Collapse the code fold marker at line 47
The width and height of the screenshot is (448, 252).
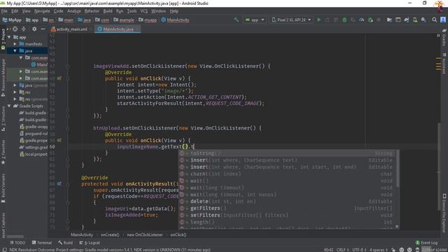[x=68, y=66]
